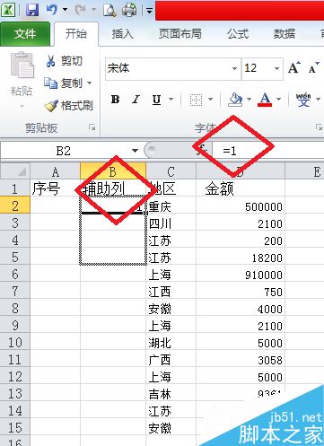This screenshot has height=446, width=324.
Task: Open the Customize Quick Access Toolbar dropdown
Action: (149, 11)
